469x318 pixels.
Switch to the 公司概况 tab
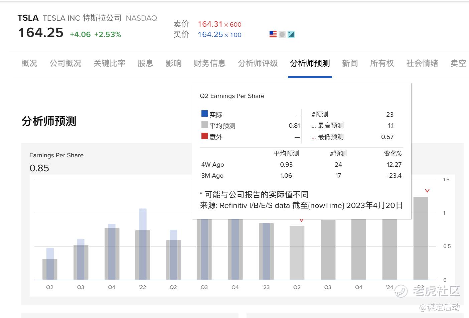point(65,63)
